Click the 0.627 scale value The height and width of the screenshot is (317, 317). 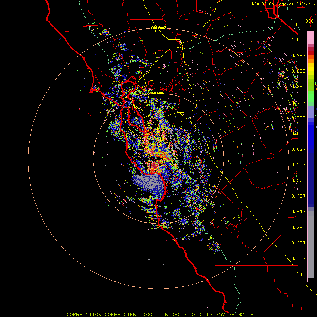click(298, 149)
